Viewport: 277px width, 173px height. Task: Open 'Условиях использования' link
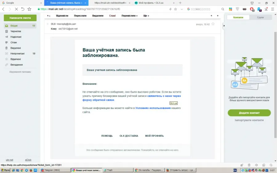pyautogui.click(x=153, y=108)
